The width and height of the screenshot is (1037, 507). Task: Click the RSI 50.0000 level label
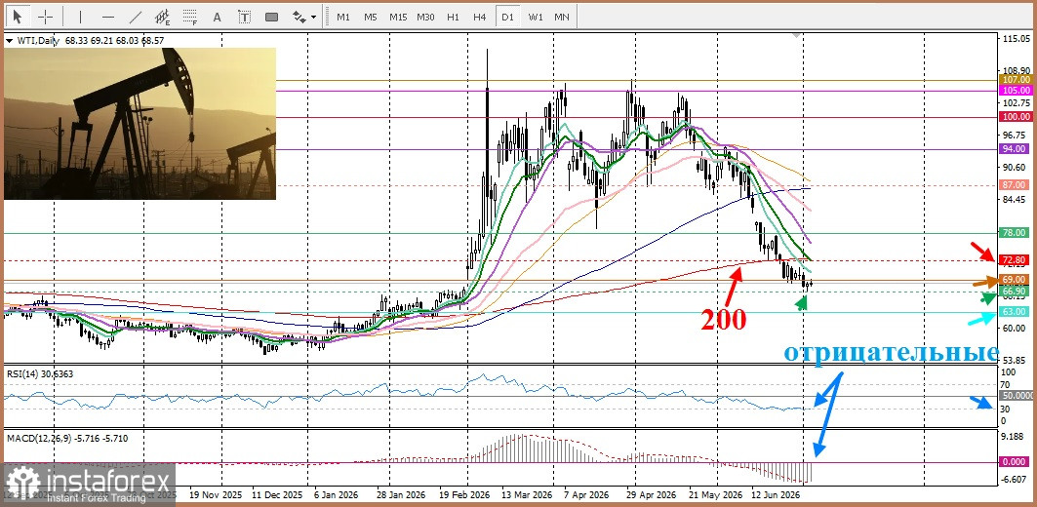point(1017,395)
